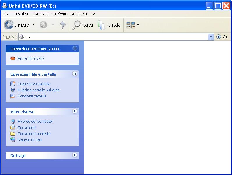The height and width of the screenshot is (175, 232).
Task: Click the Condividi cartella link
Action: (32, 96)
